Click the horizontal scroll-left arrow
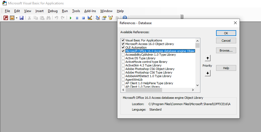 pos(123,90)
